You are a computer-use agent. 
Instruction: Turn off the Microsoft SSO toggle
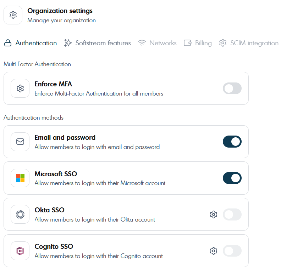coord(232,178)
